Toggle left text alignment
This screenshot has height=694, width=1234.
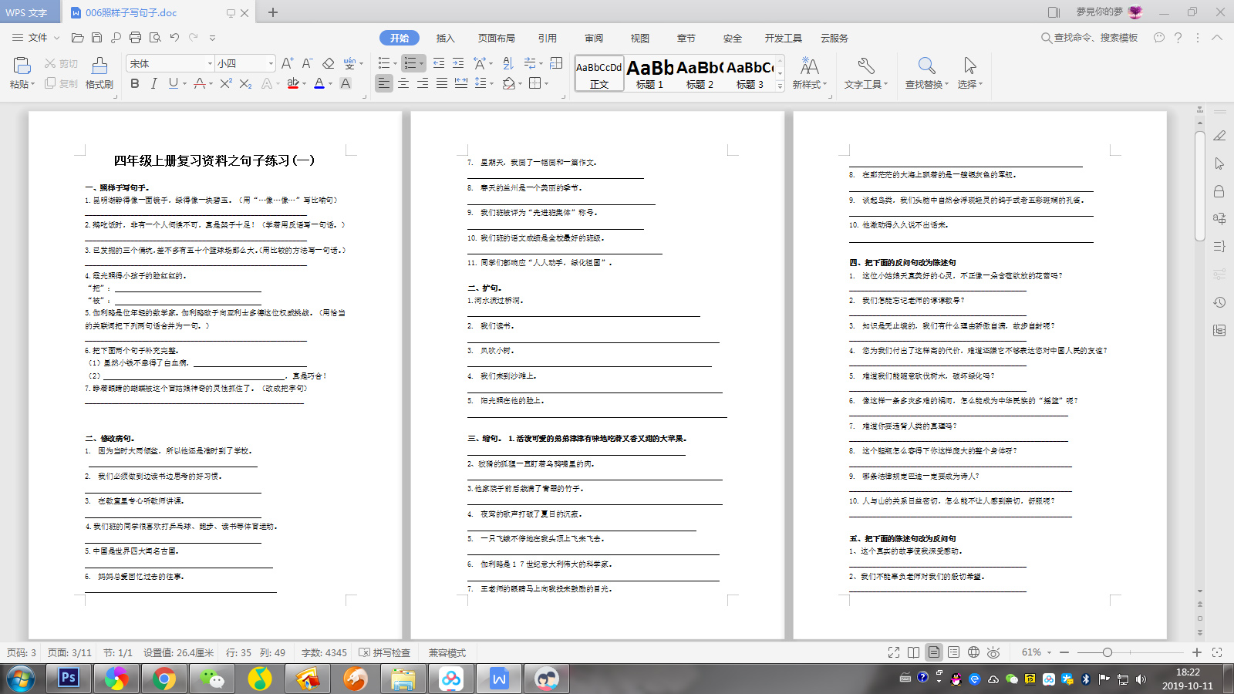pyautogui.click(x=384, y=83)
